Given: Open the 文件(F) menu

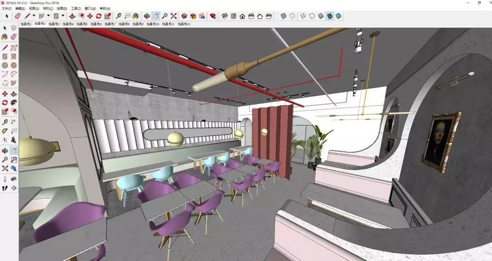Looking at the screenshot, I should click(x=7, y=8).
